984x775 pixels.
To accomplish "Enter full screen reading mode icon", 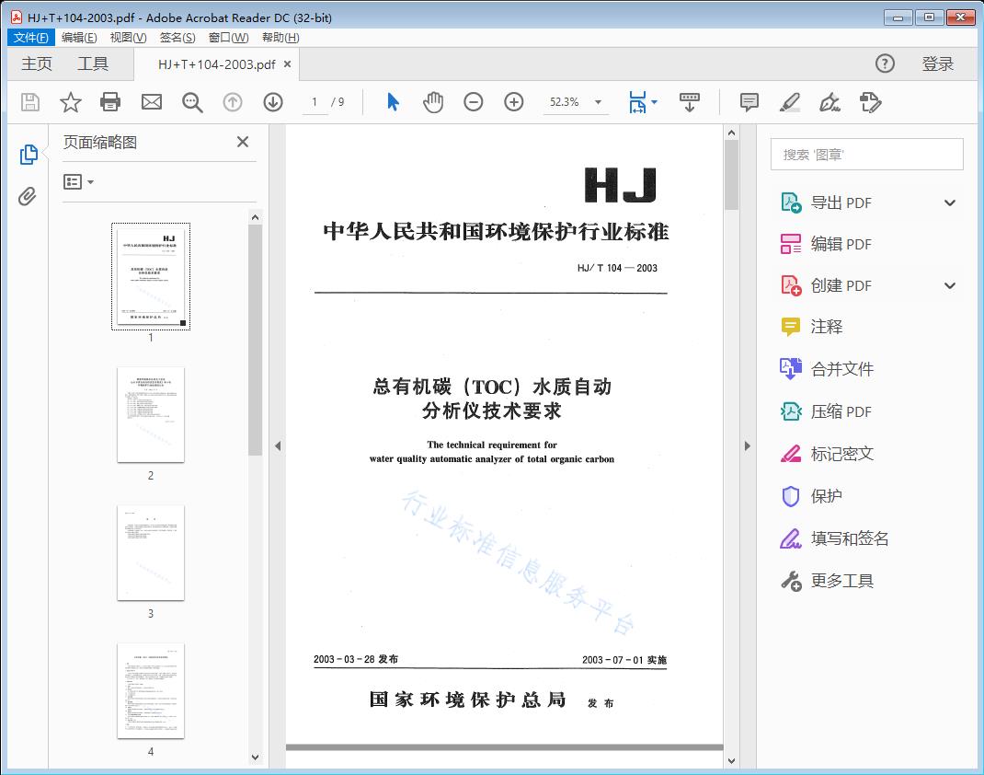I will (x=690, y=102).
